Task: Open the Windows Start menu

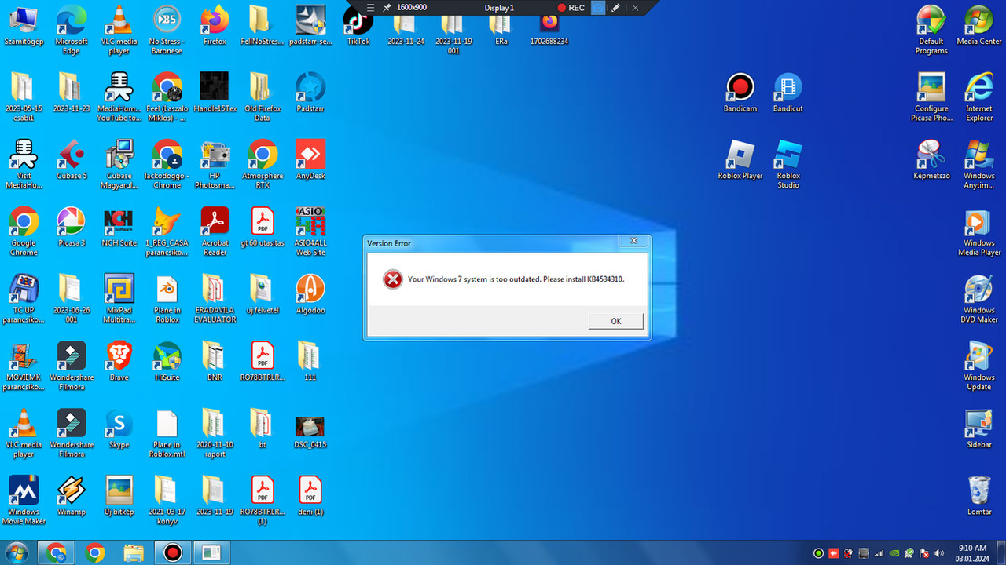Action: point(16,552)
